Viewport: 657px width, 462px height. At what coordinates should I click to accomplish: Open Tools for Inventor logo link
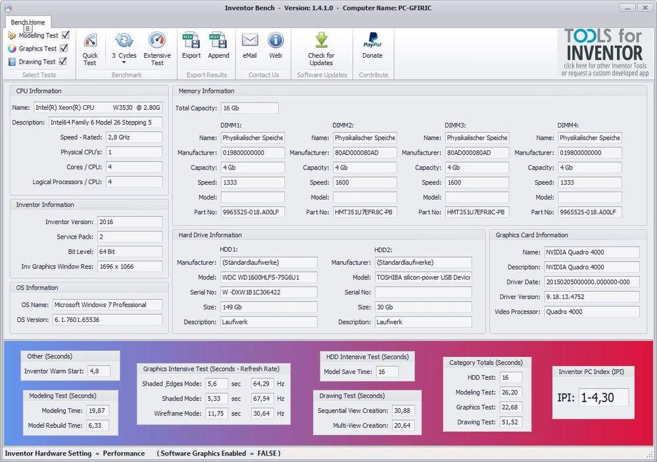coord(605,53)
